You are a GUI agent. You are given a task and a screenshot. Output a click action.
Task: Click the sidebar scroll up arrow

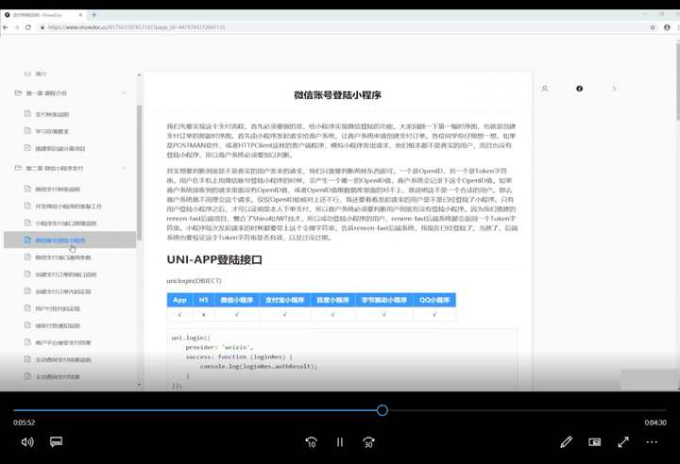click(x=139, y=75)
